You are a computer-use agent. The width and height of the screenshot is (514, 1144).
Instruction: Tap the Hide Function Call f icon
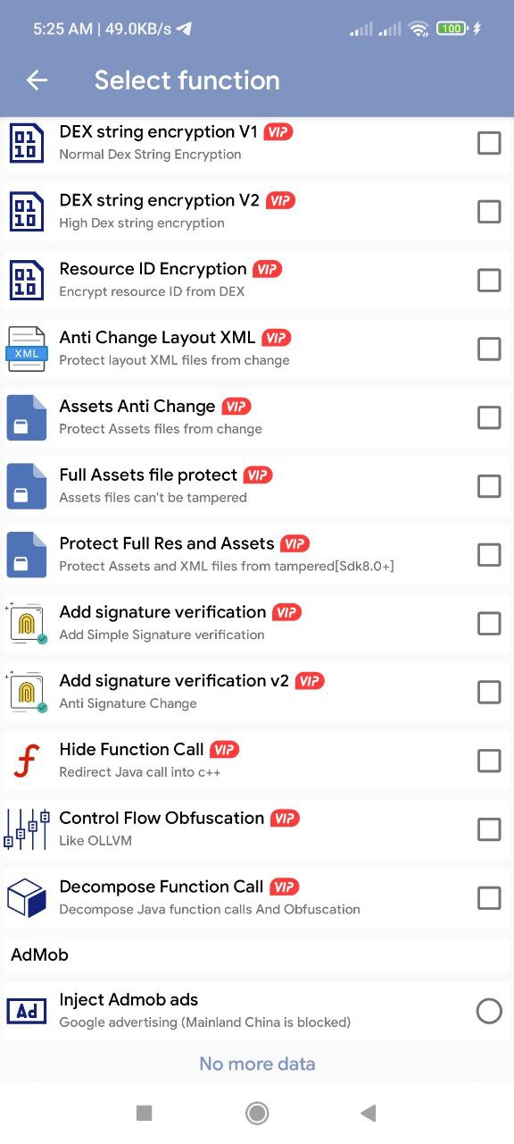point(26,761)
